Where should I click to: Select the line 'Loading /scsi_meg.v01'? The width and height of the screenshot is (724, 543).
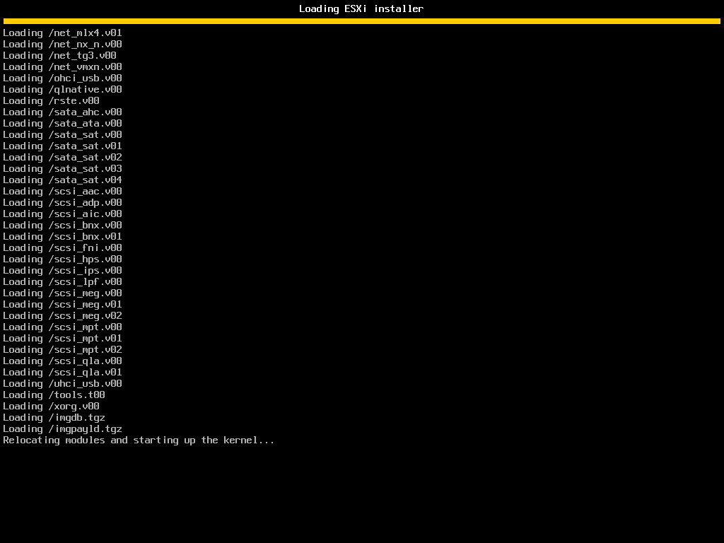pyautogui.click(x=62, y=304)
